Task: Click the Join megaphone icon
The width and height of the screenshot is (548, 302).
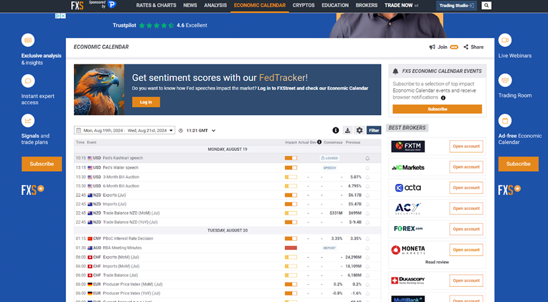Action: [433, 47]
